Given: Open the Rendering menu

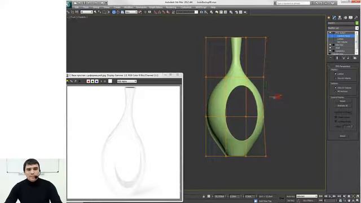Looking at the screenshot, I should 171,7.
